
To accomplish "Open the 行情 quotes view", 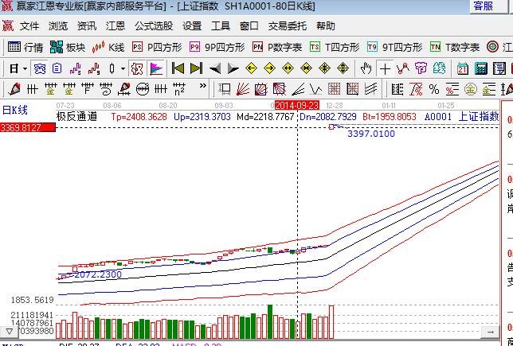I will (25, 48).
